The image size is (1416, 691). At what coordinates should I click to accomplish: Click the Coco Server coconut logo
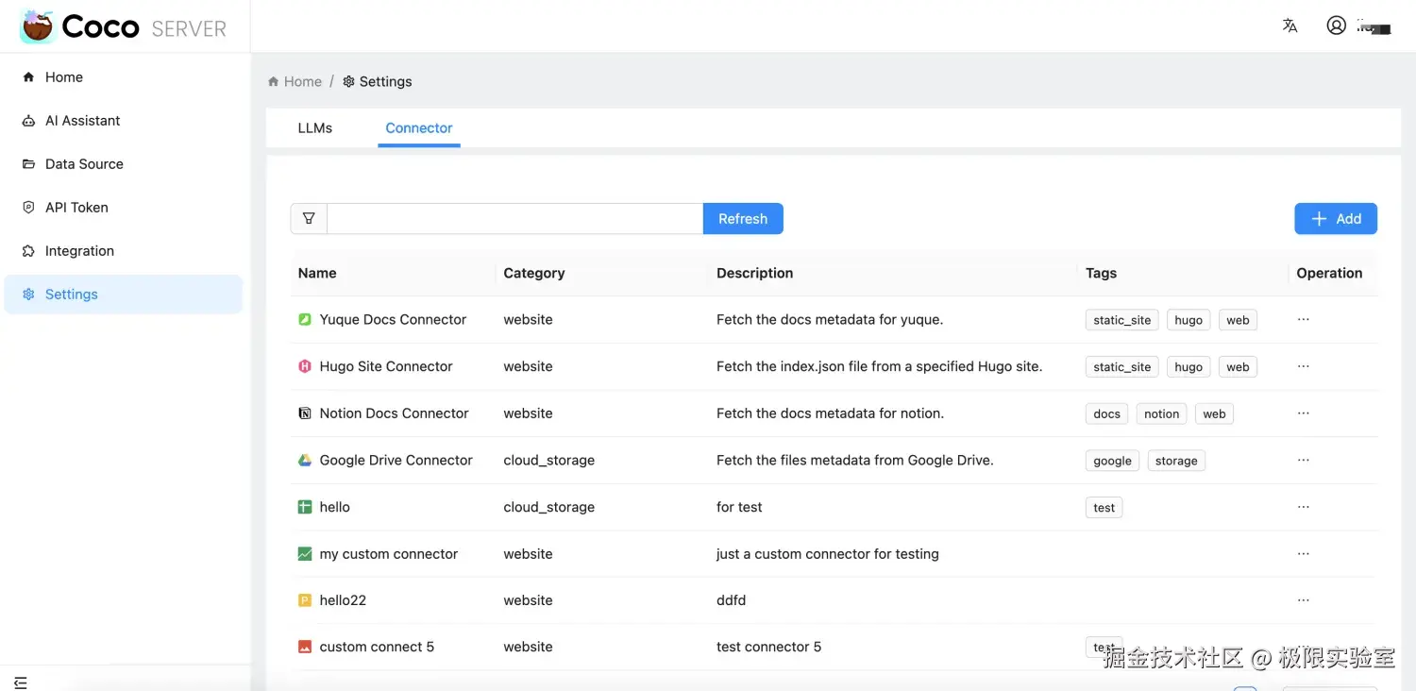point(38,26)
